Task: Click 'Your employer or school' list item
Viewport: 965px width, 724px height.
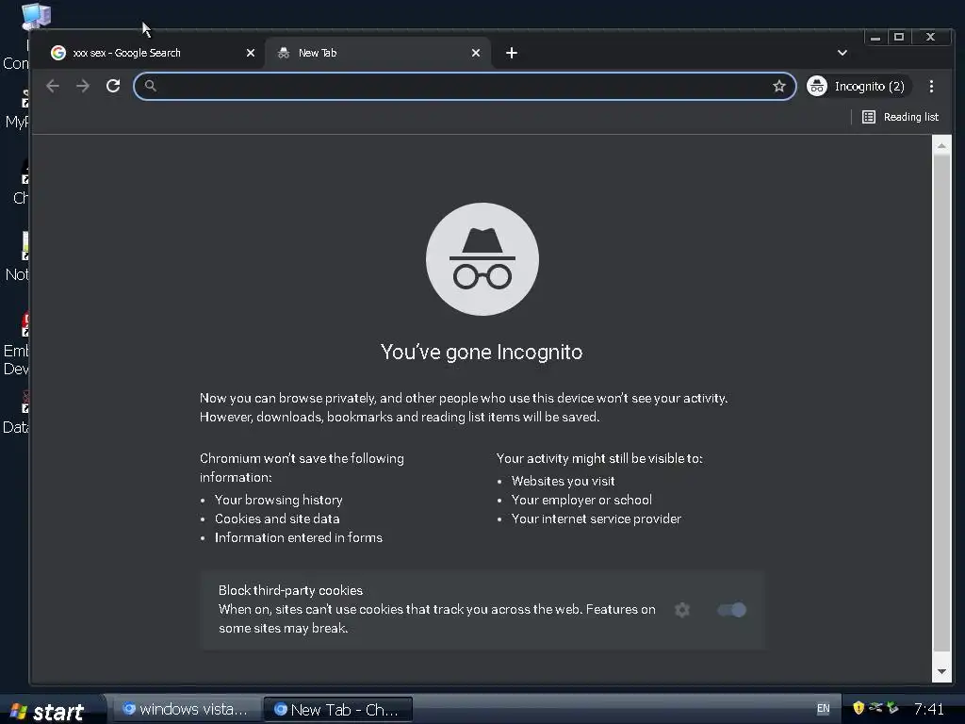Action: click(581, 500)
